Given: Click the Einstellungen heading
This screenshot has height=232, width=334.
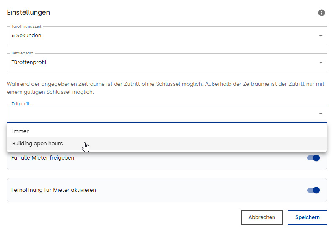Looking at the screenshot, I should (x=29, y=12).
